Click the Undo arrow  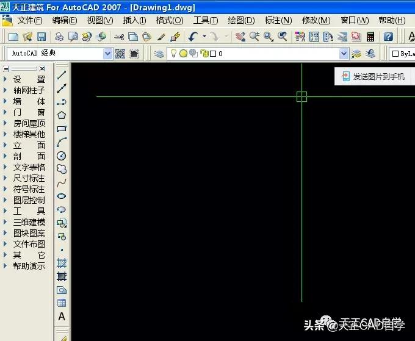193,37
